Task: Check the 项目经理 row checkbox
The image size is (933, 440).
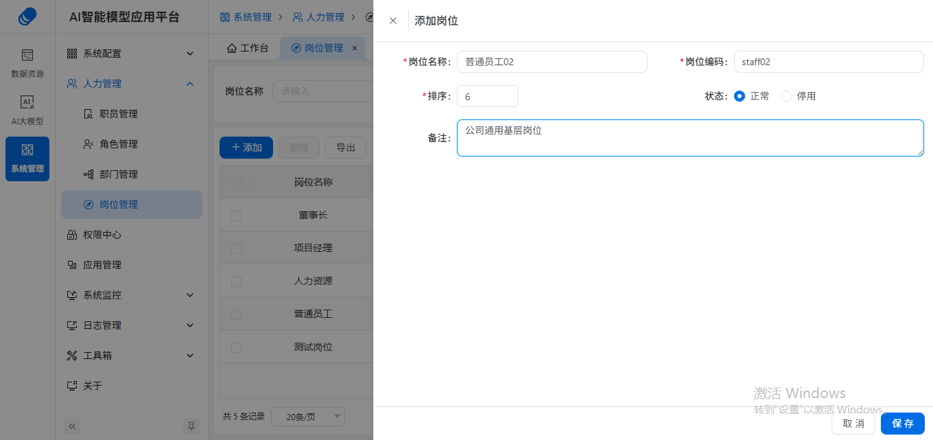Action: click(x=237, y=248)
